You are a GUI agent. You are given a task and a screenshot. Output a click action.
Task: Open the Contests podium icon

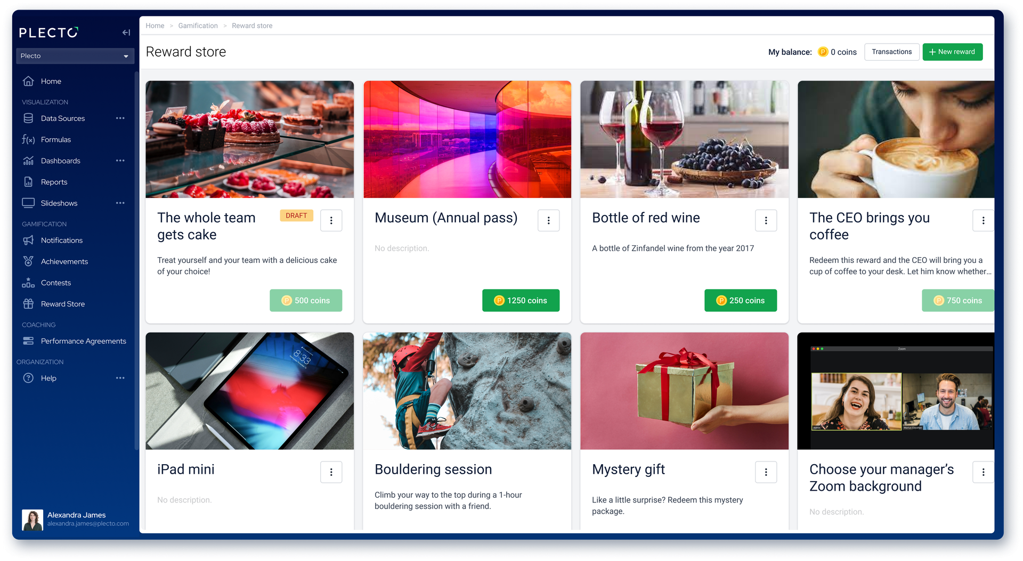click(28, 283)
